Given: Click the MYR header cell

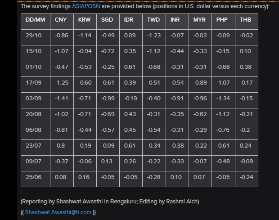Looking at the screenshot, I should click(200, 20).
